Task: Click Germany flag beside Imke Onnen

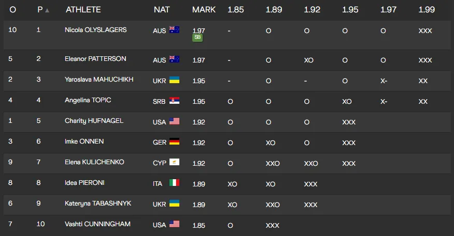Action: pyautogui.click(x=174, y=143)
